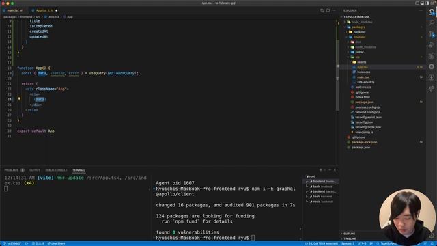Click the sync changes icon in the status bar
This screenshot has width=437, height=246.
[27, 243]
